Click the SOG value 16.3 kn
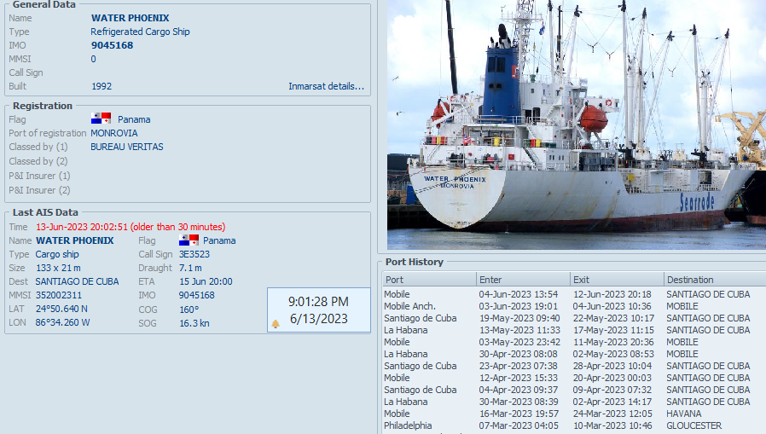The width and height of the screenshot is (766, 434). [194, 323]
